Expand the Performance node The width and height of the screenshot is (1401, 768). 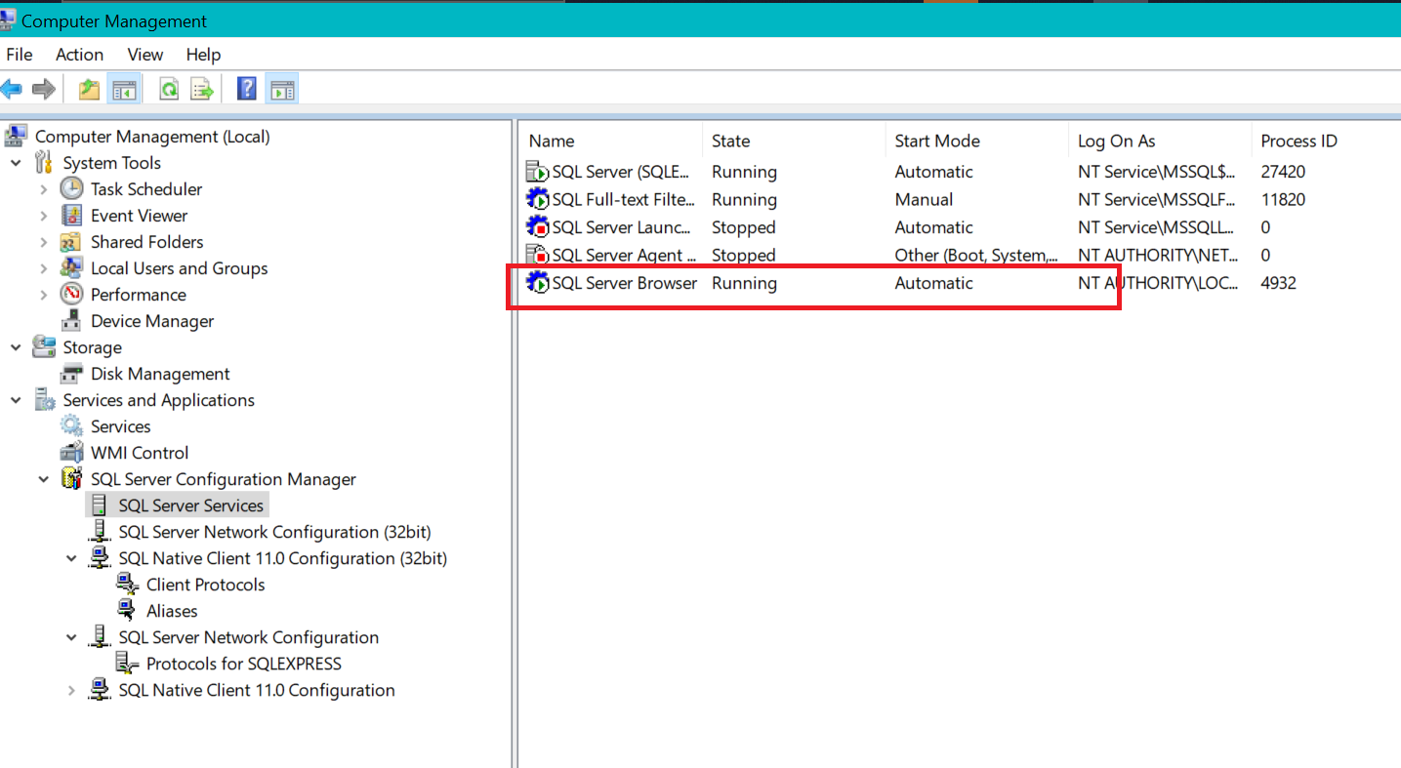click(44, 295)
